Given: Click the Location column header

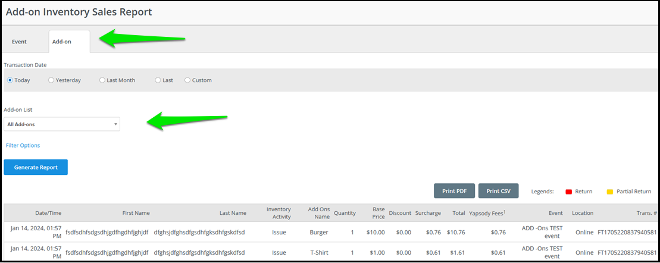Looking at the screenshot, I should click(x=583, y=213).
